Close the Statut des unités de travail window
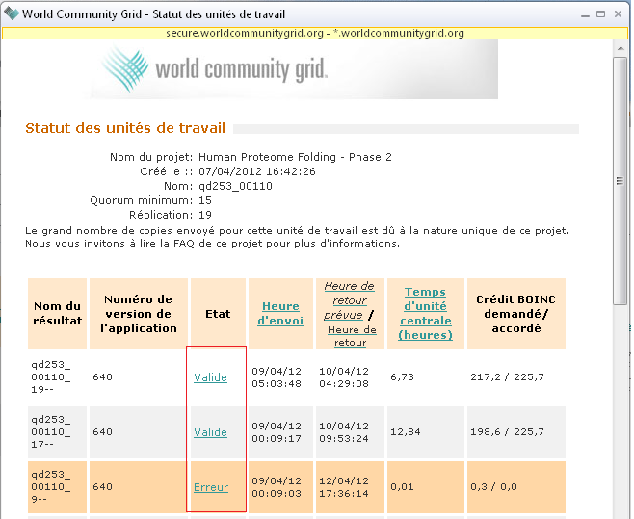This screenshot has width=634, height=519. (618, 14)
